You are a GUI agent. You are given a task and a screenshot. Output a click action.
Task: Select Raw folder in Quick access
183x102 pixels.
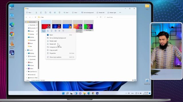click(30, 46)
